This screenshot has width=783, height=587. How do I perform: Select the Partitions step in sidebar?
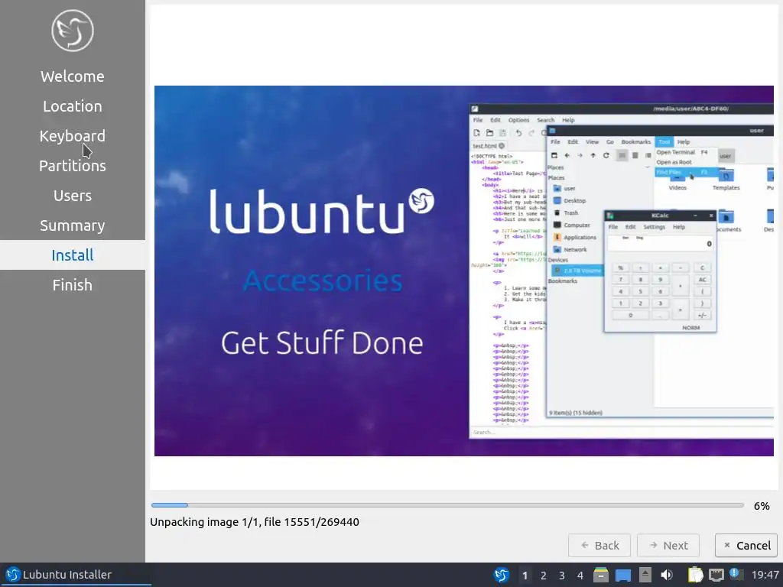click(x=73, y=166)
